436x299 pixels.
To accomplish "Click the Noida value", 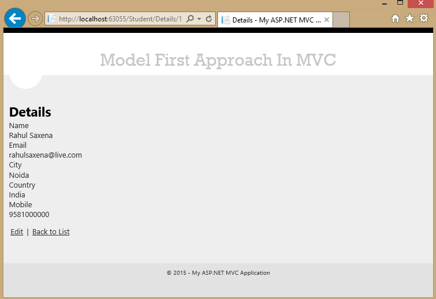I will pyautogui.click(x=19, y=175).
